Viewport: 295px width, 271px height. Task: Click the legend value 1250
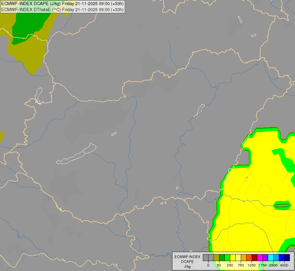click(x=252, y=265)
